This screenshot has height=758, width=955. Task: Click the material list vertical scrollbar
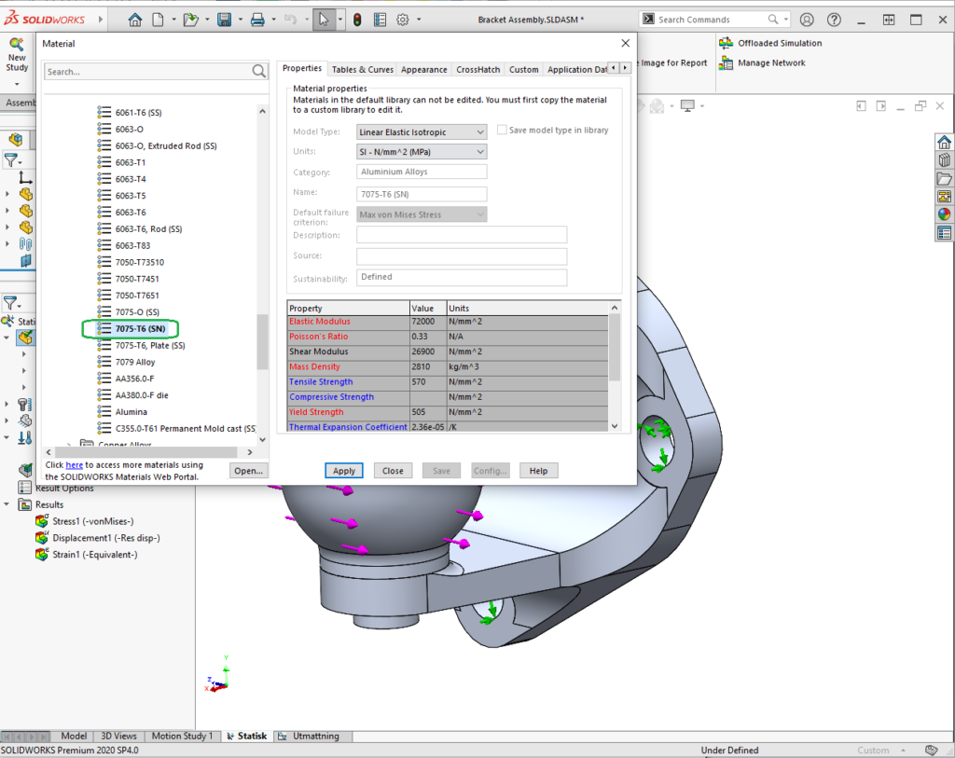pos(262,341)
